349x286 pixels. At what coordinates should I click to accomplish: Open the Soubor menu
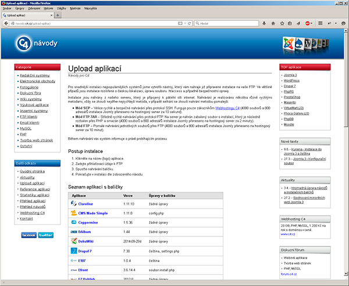click(x=7, y=9)
